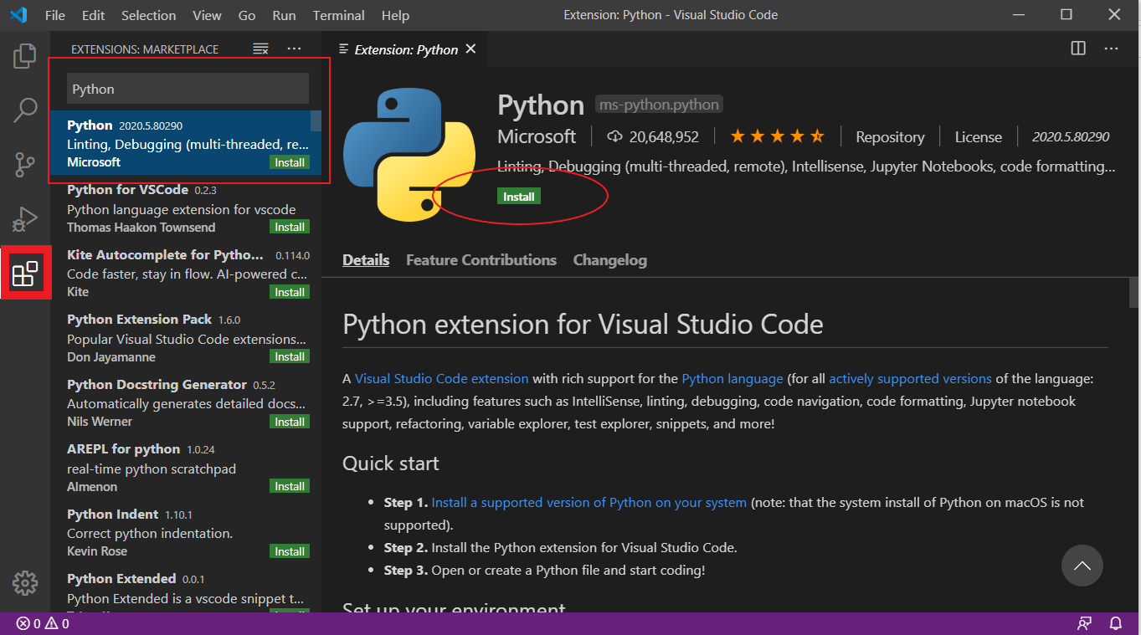Click the Repository link for the Python extension
Screen dimensions: 1141x635
pos(889,136)
